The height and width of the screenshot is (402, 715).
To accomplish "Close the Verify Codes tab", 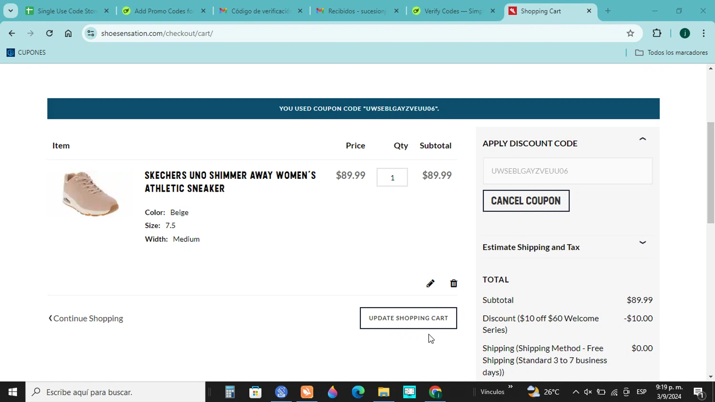I will coord(493,11).
